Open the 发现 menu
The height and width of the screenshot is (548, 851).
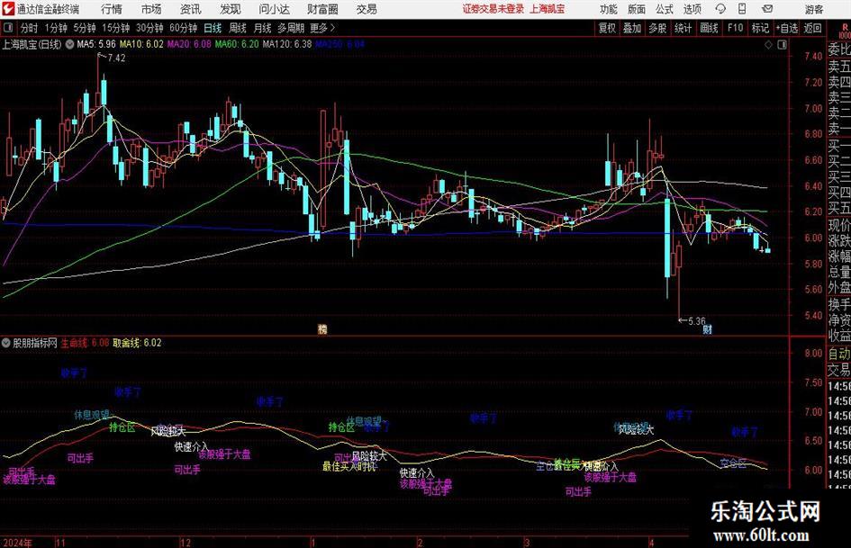[231, 9]
